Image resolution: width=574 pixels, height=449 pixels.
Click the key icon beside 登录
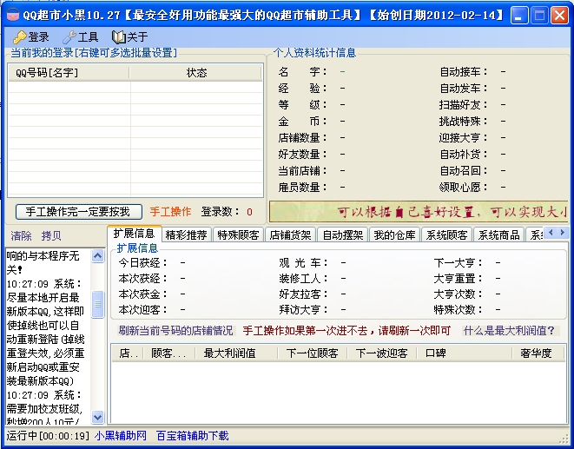coord(19,37)
